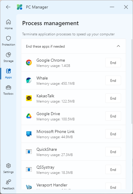Image resolution: width=133 pixels, height=194 pixels.
Task: Click 'Memory usage: 122.5MB' text
Action: coord(56,101)
